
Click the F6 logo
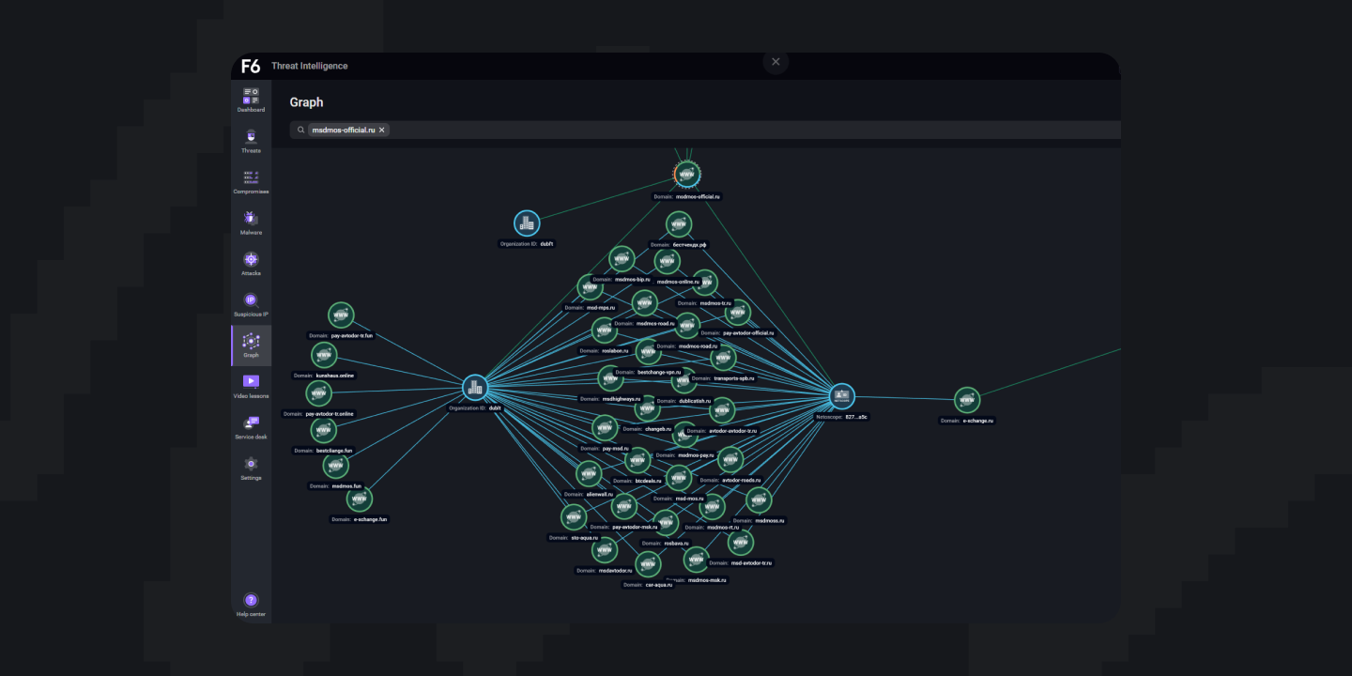pyautogui.click(x=251, y=66)
